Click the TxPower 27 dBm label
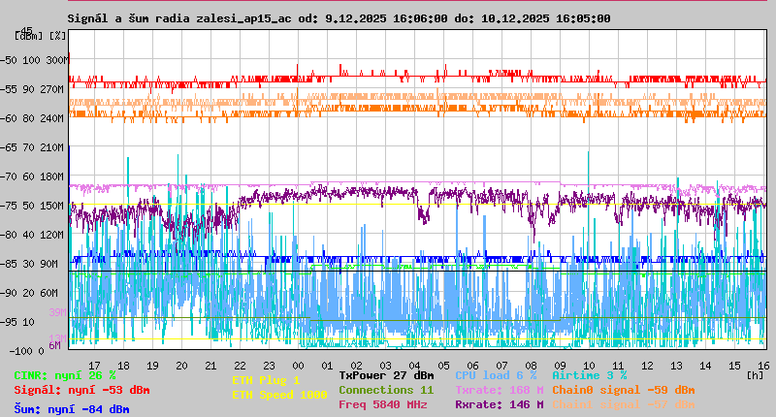 coord(386,375)
